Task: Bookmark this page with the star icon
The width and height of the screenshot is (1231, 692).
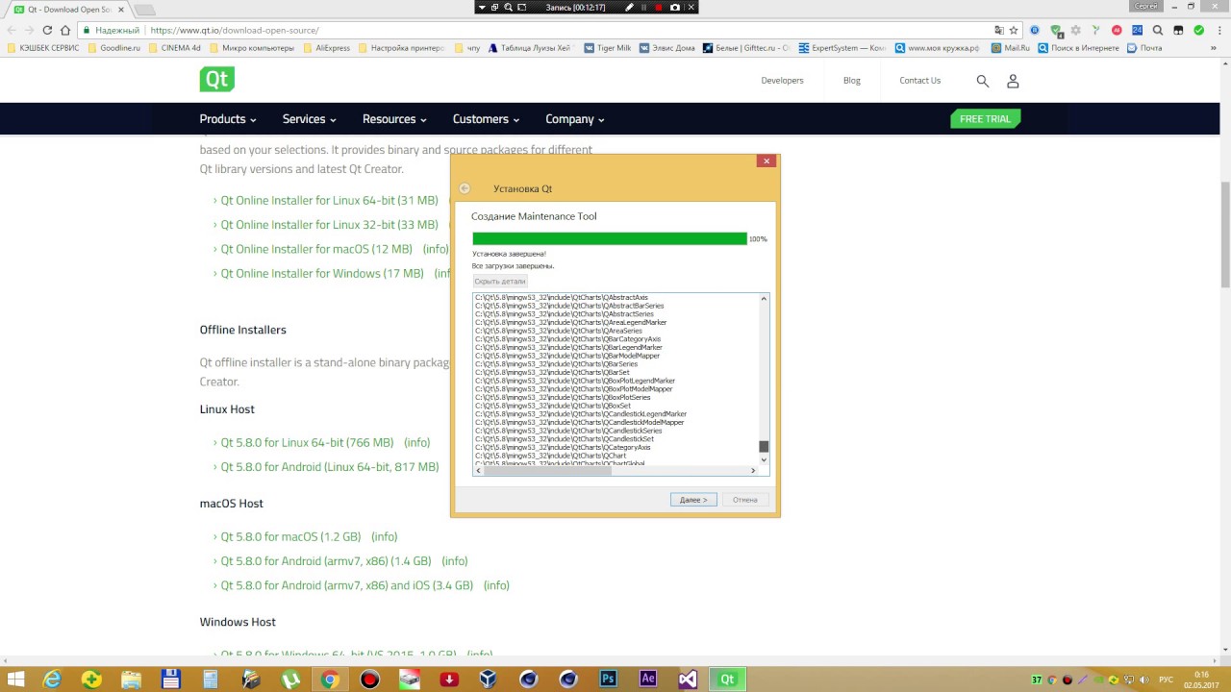Action: tap(1013, 30)
